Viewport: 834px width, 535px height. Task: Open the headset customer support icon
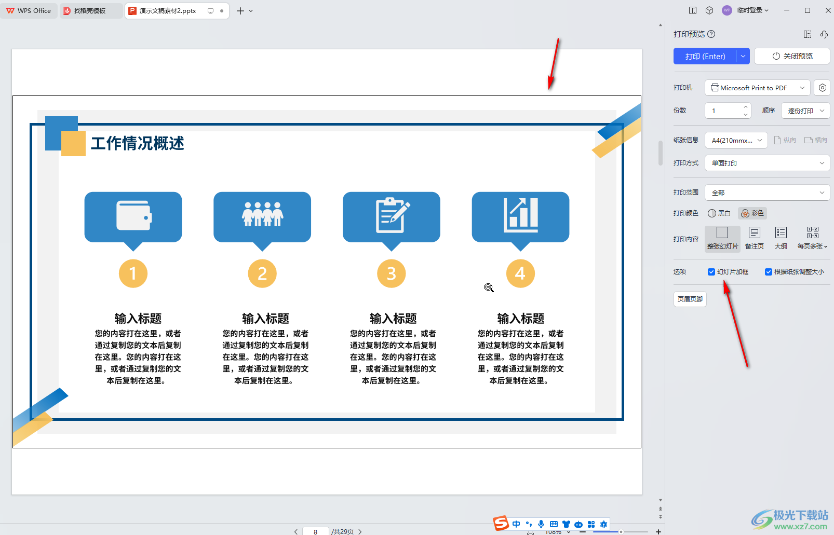[x=824, y=34]
